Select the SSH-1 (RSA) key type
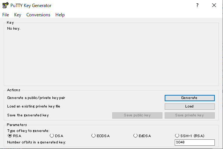The height and width of the screenshot is (149, 223). click(190, 136)
